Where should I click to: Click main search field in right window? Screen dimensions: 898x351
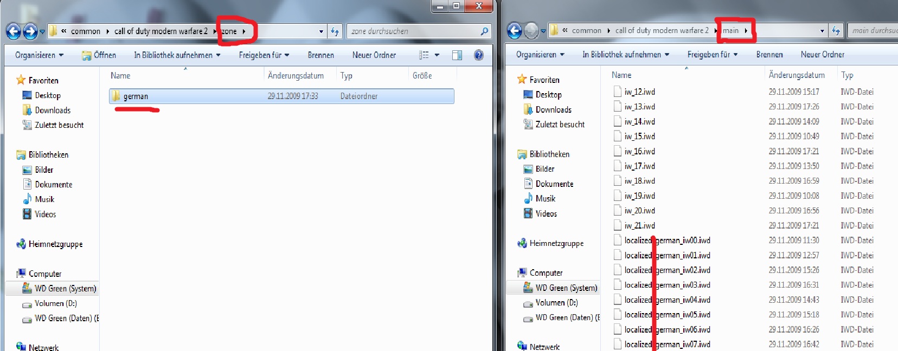click(873, 31)
